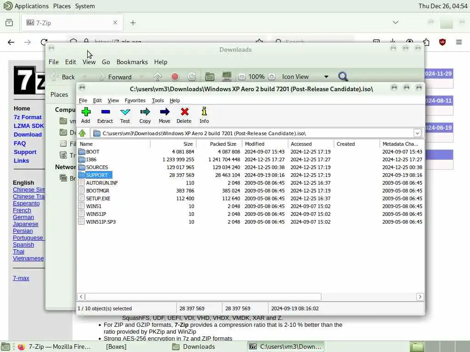The image size is (470, 352).
Task: Open the Go menu in Downloads window
Action: pos(106,62)
